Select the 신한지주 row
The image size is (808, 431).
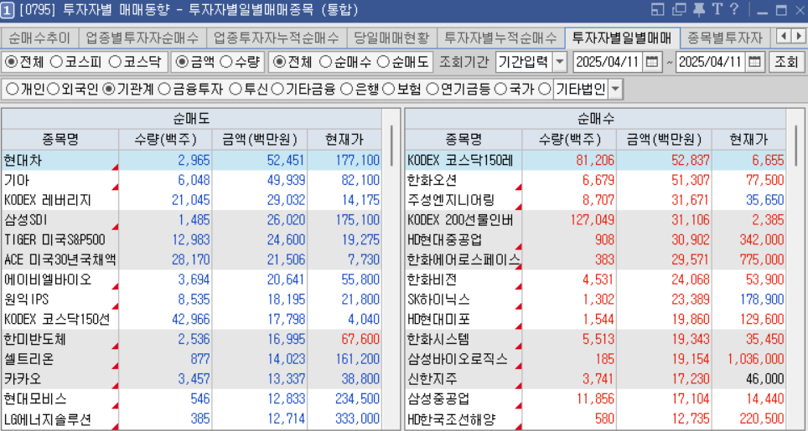[595, 379]
